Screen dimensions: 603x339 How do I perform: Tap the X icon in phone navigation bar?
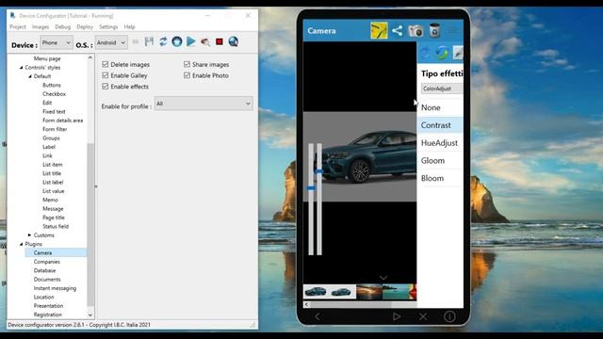[x=423, y=316]
